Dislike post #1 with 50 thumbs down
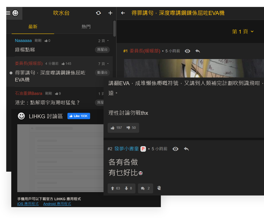This screenshot has width=264, height=218. tap(131, 128)
